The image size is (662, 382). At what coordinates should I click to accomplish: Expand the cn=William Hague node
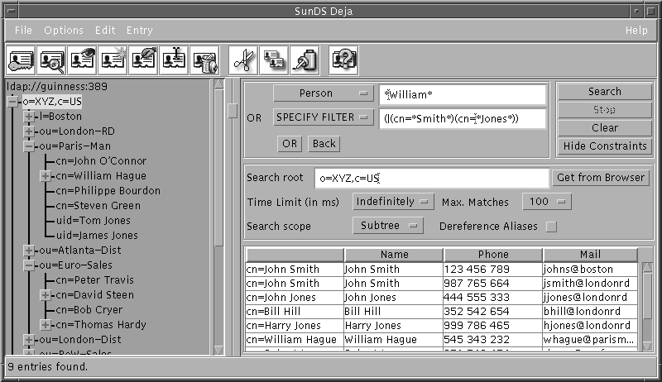[x=46, y=176]
